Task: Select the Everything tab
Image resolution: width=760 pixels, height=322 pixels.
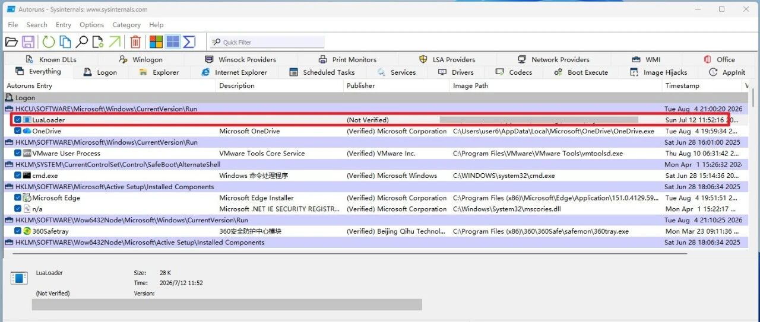Action: tap(39, 72)
